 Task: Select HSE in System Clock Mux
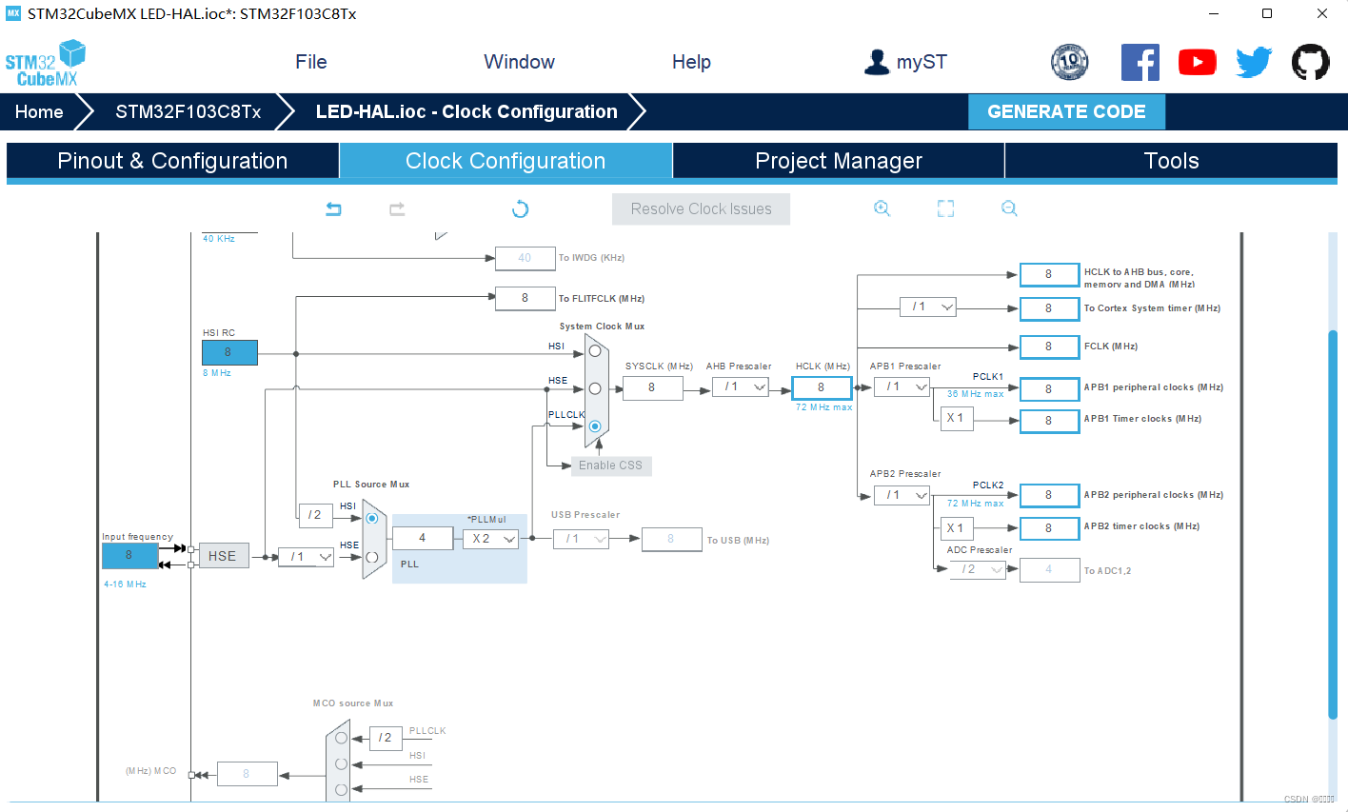point(595,388)
